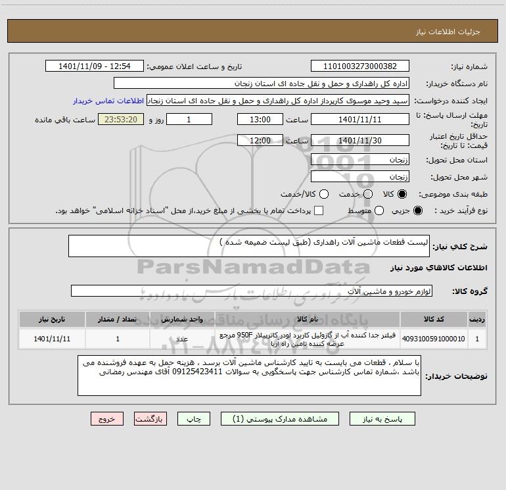Select the کالا radio button
Image resolution: width=506 pixels, height=490 pixels.
pos(402,194)
